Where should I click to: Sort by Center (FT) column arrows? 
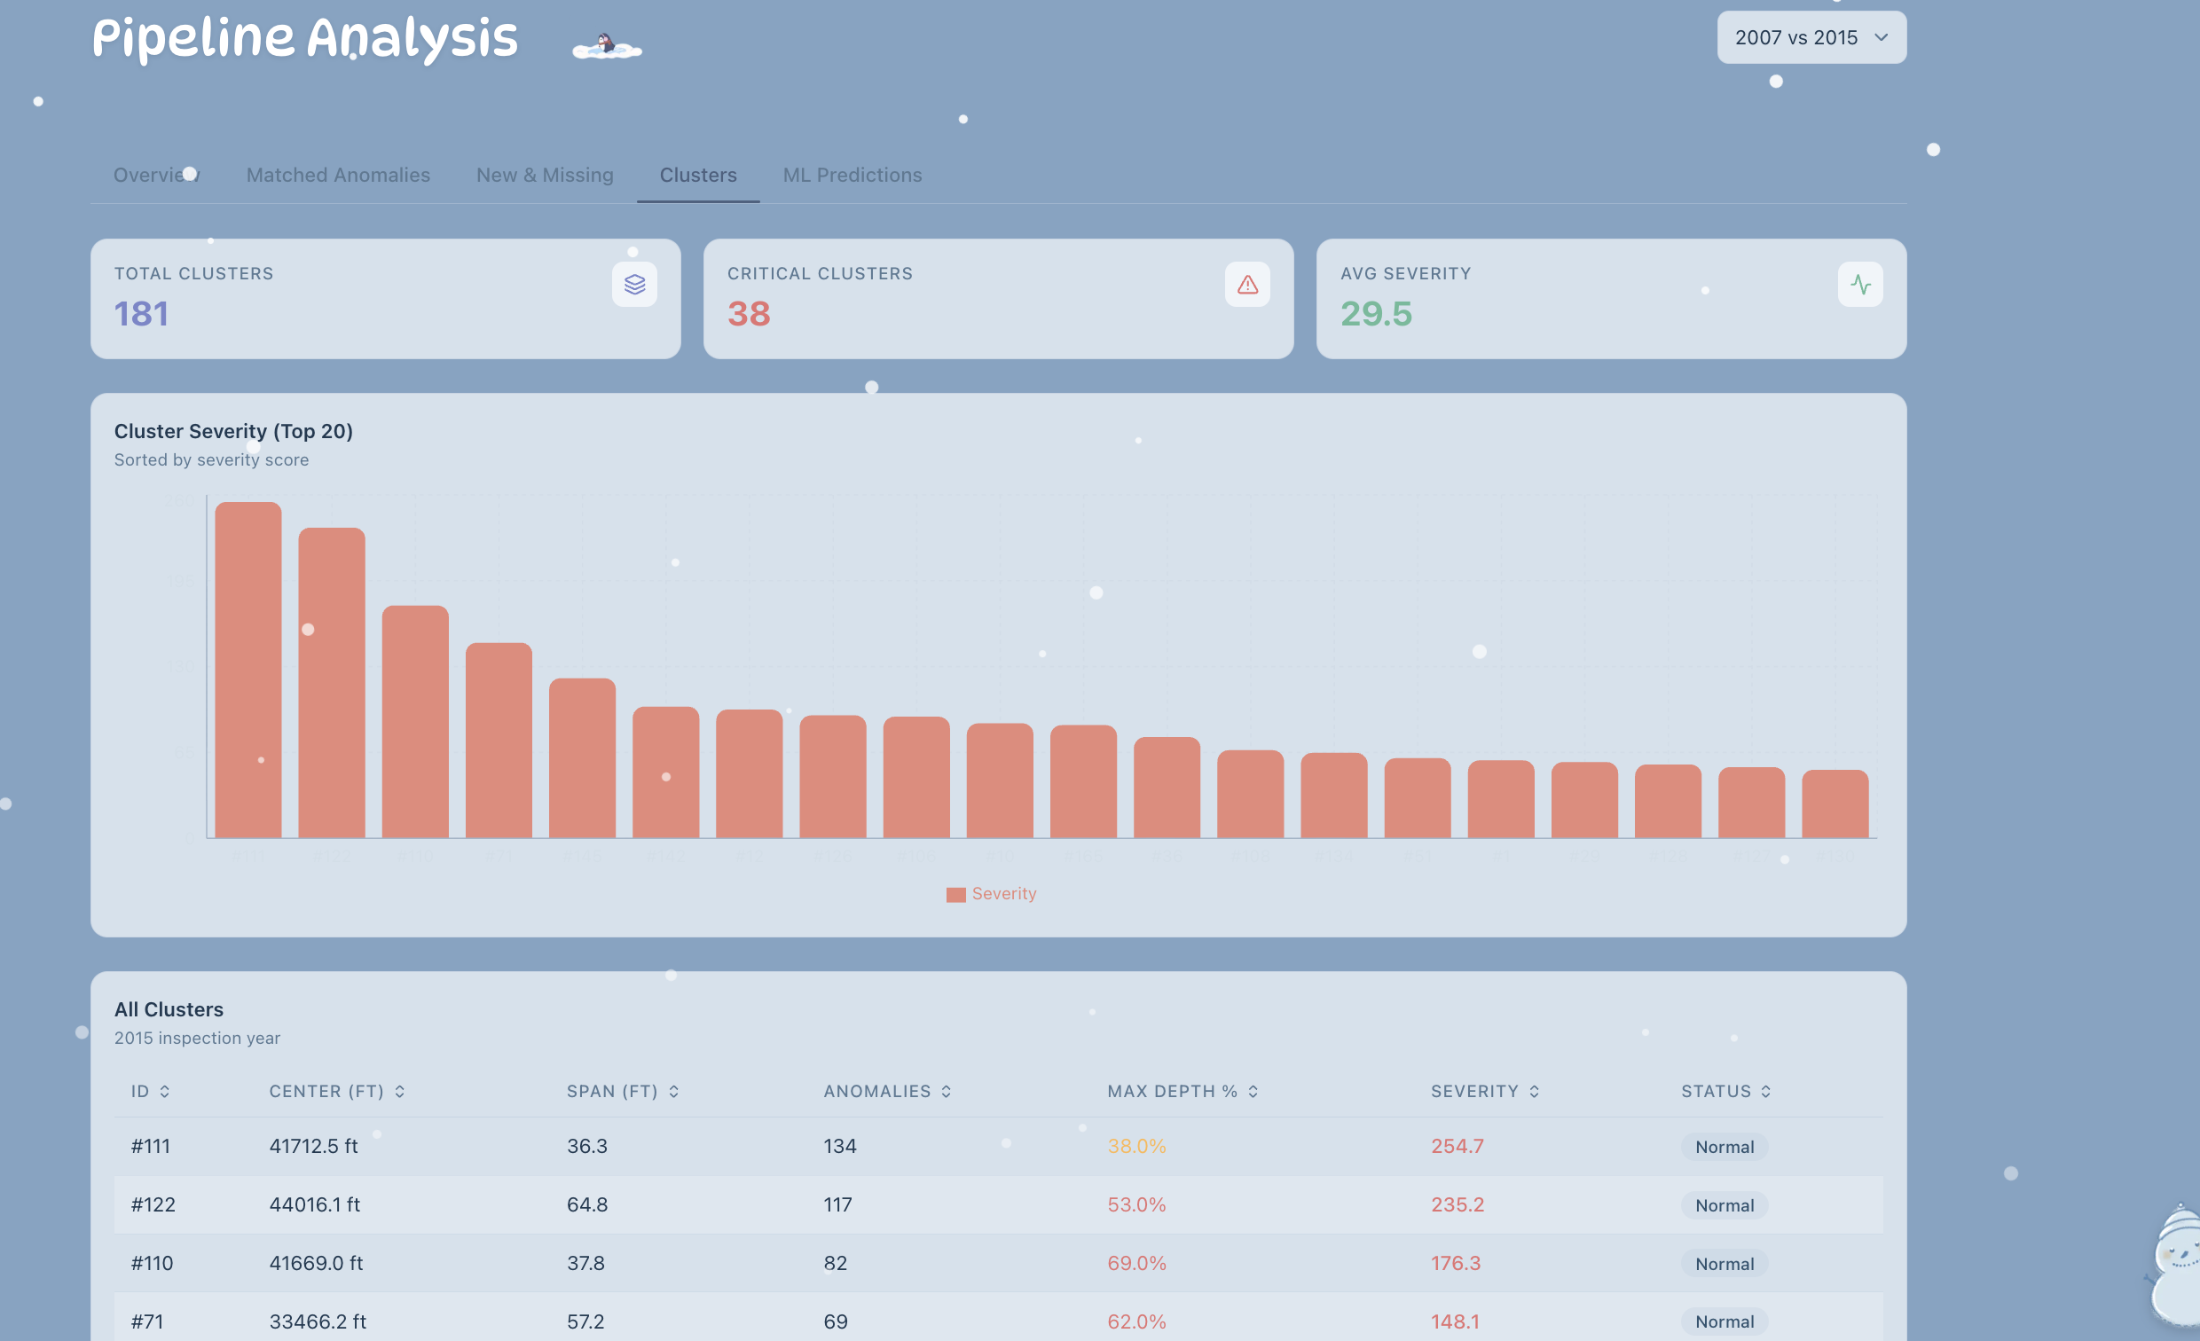pyautogui.click(x=399, y=1091)
